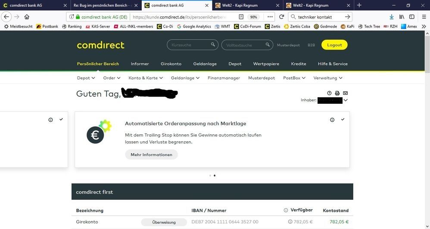
Task: Switch to first comdirect bank AG tab
Action: pos(35,5)
